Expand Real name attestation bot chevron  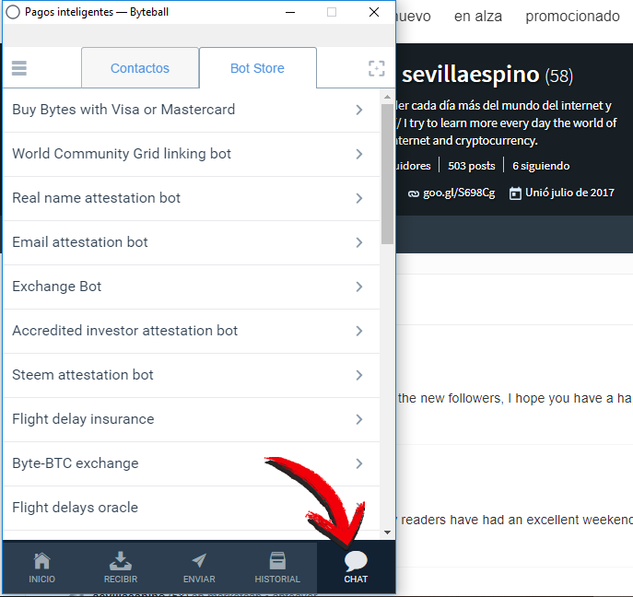click(x=359, y=198)
